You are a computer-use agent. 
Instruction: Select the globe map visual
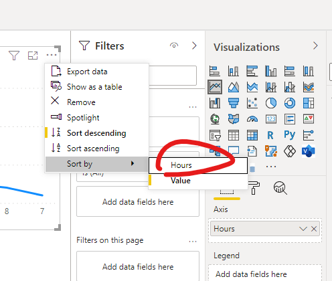[215, 119]
